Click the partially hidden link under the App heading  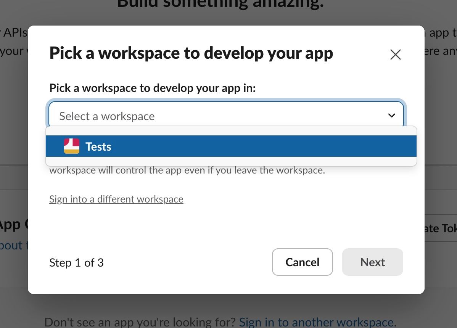pyautogui.click(x=14, y=245)
